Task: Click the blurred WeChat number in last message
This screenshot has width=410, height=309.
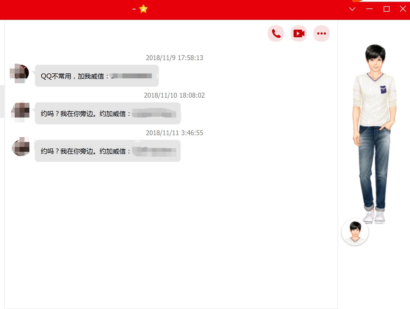Action: [x=155, y=150]
